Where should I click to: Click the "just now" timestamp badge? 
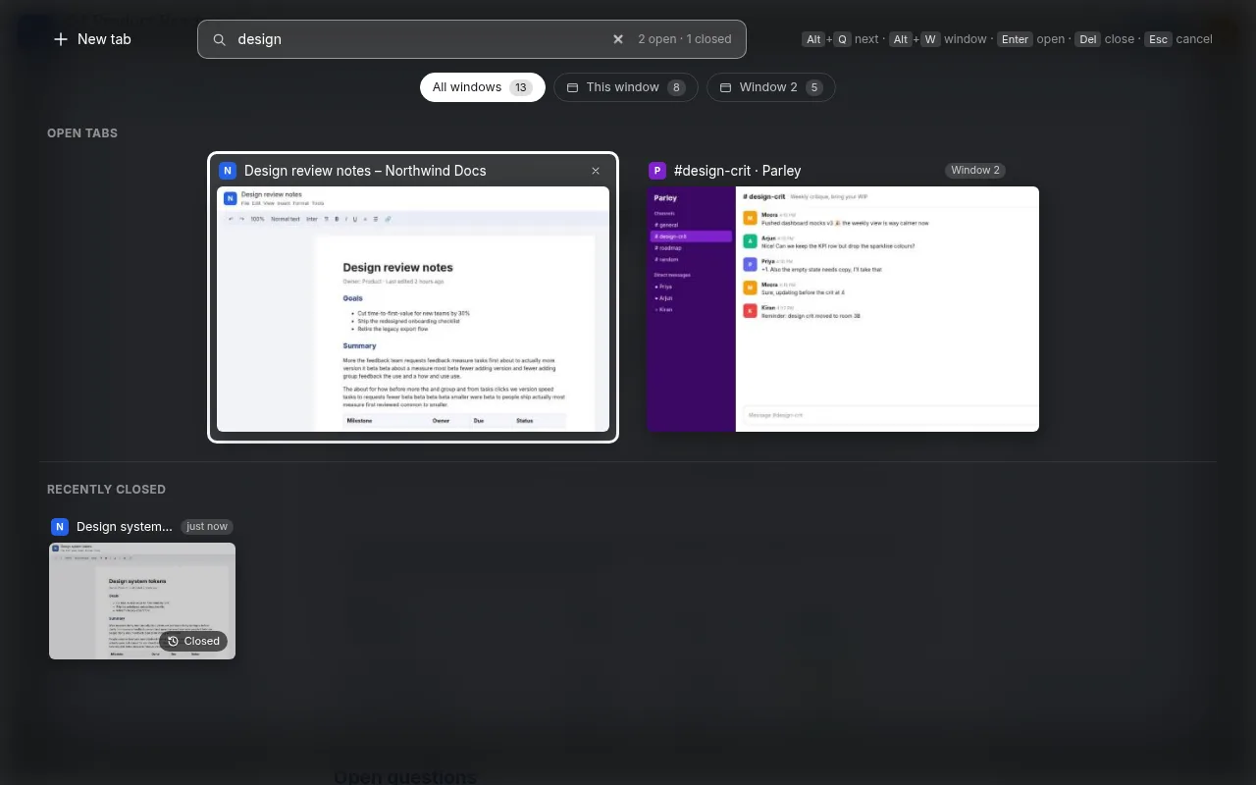click(207, 527)
